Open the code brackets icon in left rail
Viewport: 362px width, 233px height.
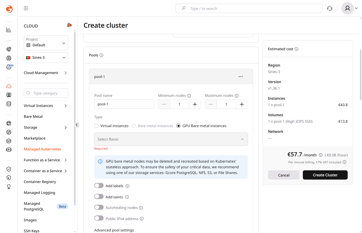(9, 141)
